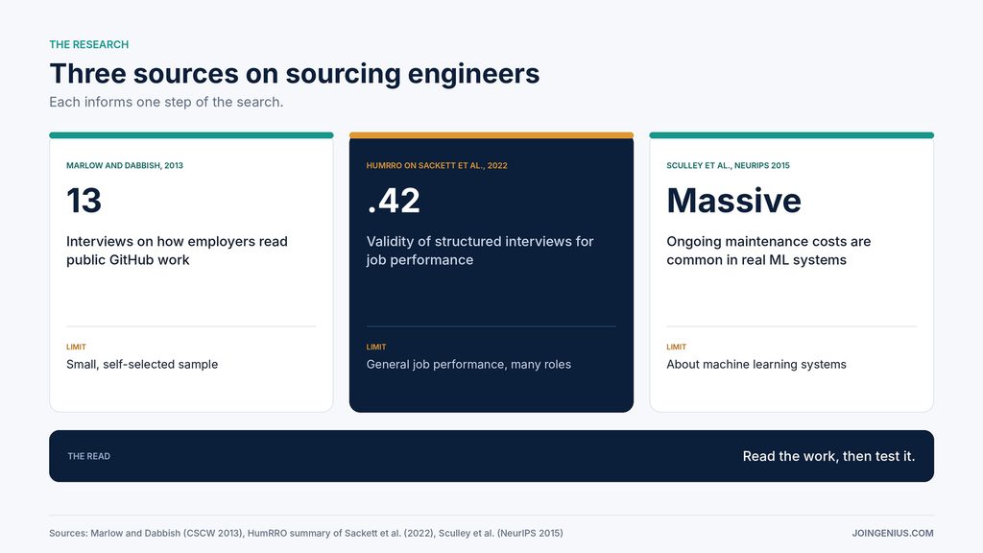Click the 'THE READ' banner label
The image size is (983, 553).
89,456
